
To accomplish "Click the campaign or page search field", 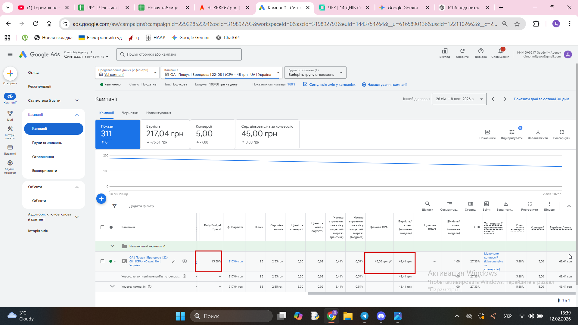I will point(179,54).
